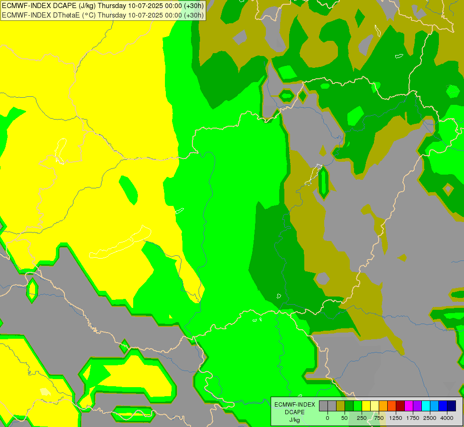Image resolution: width=464 pixels, height=427 pixels.
Task: Select the purple legend swatch
Action: coord(417,406)
